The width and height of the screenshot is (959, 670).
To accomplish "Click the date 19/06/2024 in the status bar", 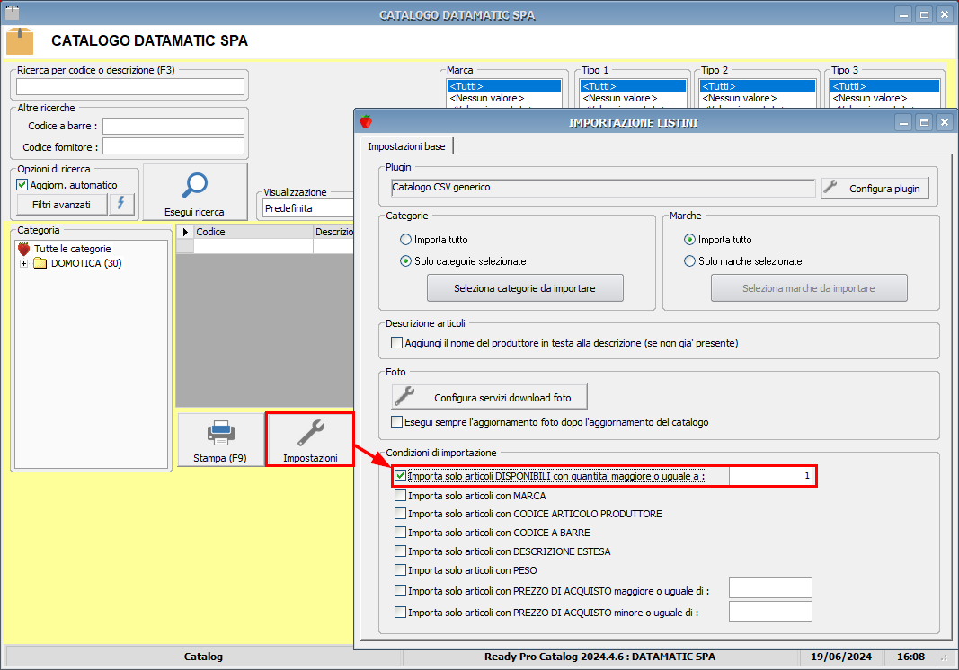I will point(841,657).
